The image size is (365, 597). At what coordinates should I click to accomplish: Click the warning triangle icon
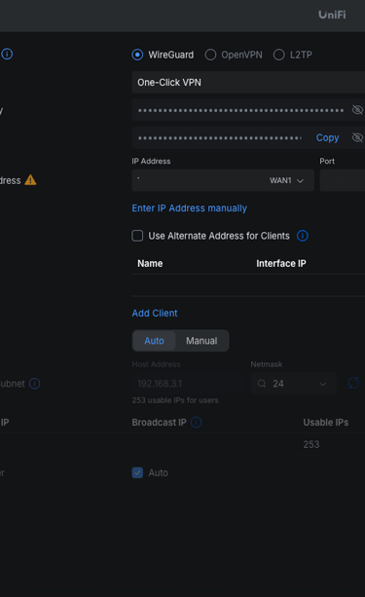30,180
